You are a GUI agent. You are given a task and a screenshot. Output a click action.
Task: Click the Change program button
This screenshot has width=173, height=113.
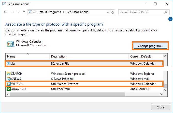click(x=150, y=46)
